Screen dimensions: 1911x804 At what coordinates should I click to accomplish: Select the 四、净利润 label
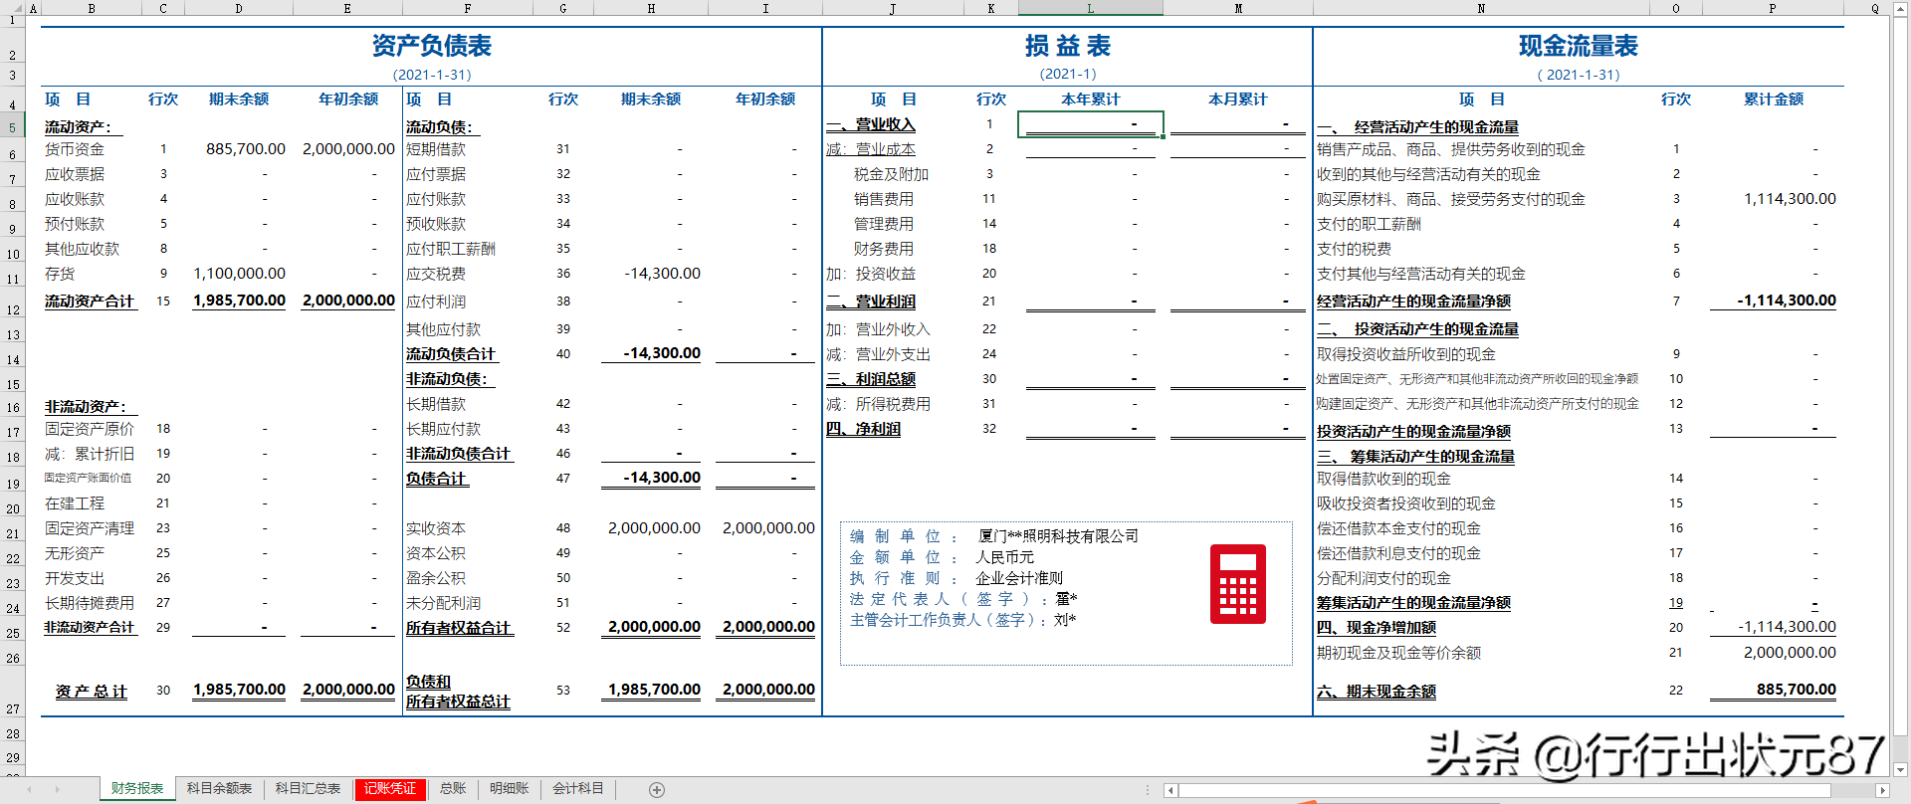[864, 429]
